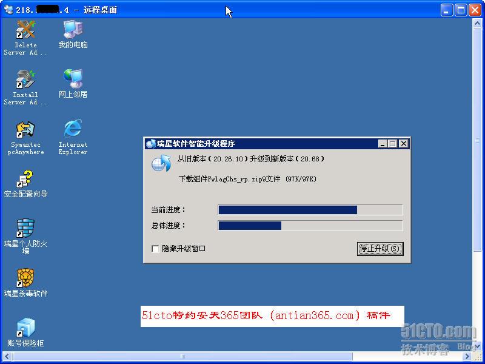Maximize the 瑞星软件智能升级程序 dialog

(392, 144)
